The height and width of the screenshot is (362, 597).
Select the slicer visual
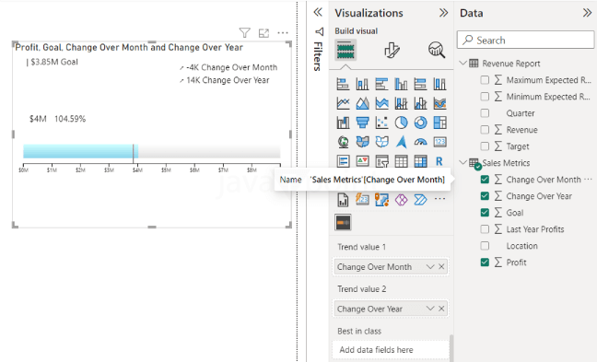[x=381, y=161]
